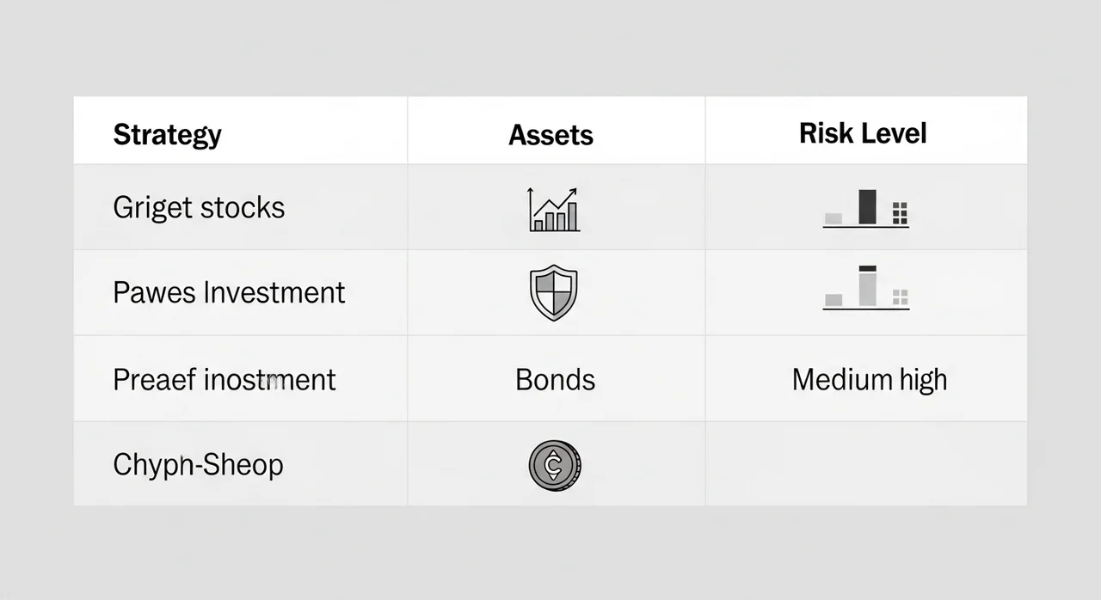
Task: Click the tall dark bar in Griget risk chart
Action: tap(867, 207)
